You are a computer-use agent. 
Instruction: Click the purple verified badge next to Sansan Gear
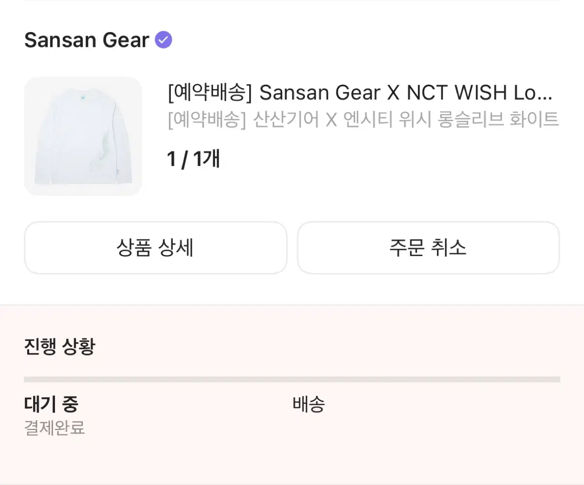(164, 39)
